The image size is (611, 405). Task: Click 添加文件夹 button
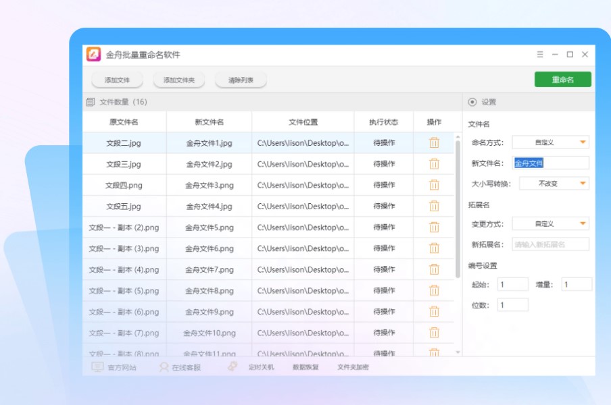[179, 80]
